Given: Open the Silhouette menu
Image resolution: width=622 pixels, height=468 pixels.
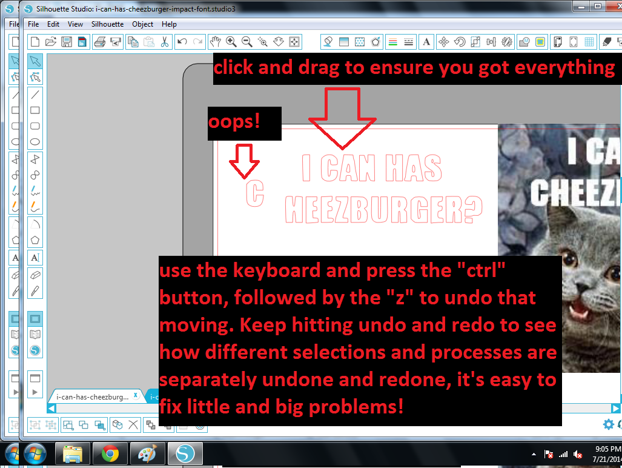Looking at the screenshot, I should coord(107,24).
